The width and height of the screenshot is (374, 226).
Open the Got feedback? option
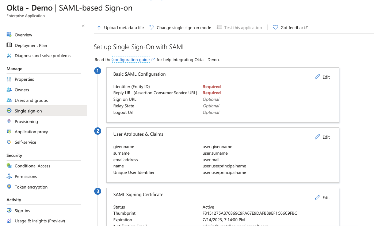click(290, 28)
